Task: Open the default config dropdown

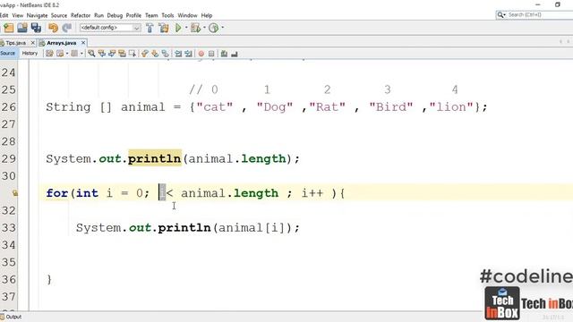Action: [x=110, y=28]
